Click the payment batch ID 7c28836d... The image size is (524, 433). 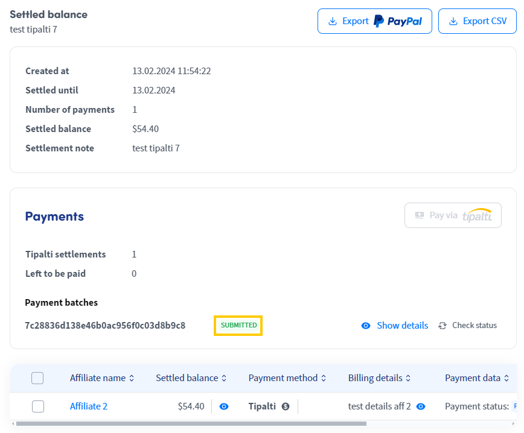coord(105,326)
